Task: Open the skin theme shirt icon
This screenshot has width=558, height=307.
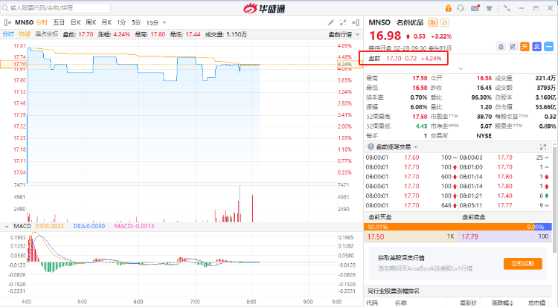Action: [x=490, y=8]
